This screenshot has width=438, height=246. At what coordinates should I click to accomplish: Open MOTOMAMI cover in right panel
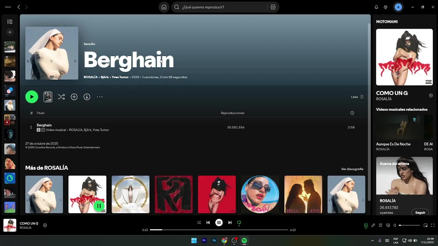(404, 57)
